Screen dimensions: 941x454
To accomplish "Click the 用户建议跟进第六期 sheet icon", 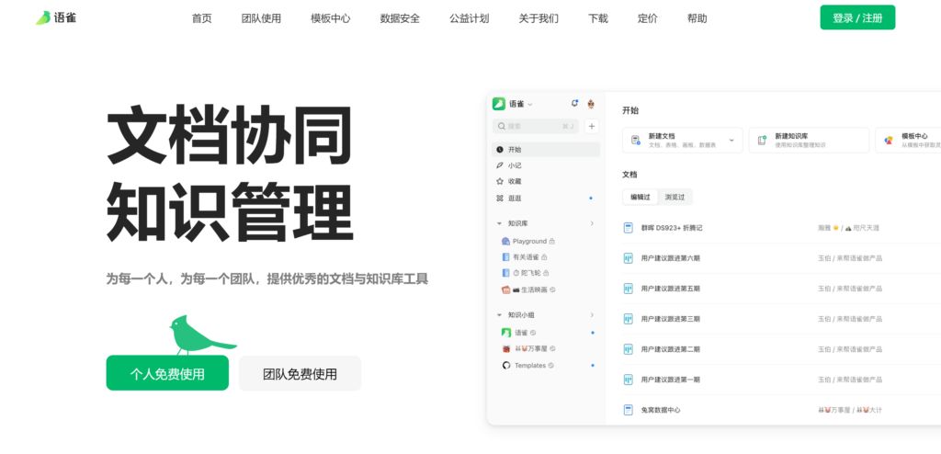I will [x=629, y=258].
